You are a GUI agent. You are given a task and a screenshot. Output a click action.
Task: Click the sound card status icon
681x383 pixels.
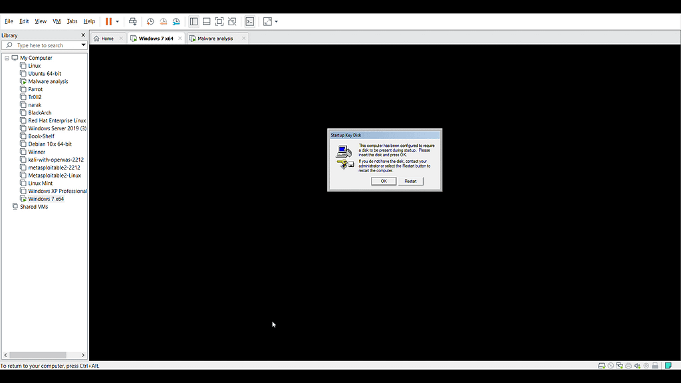(638, 366)
